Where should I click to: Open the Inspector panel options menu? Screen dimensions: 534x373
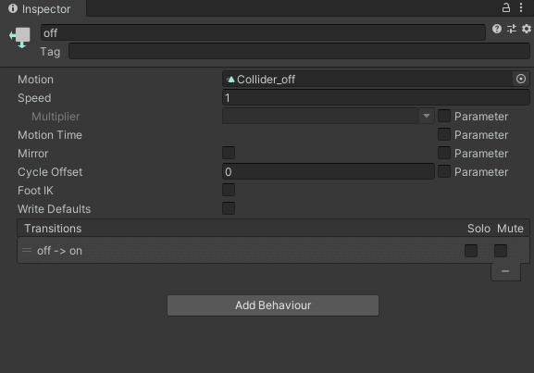coord(521,7)
